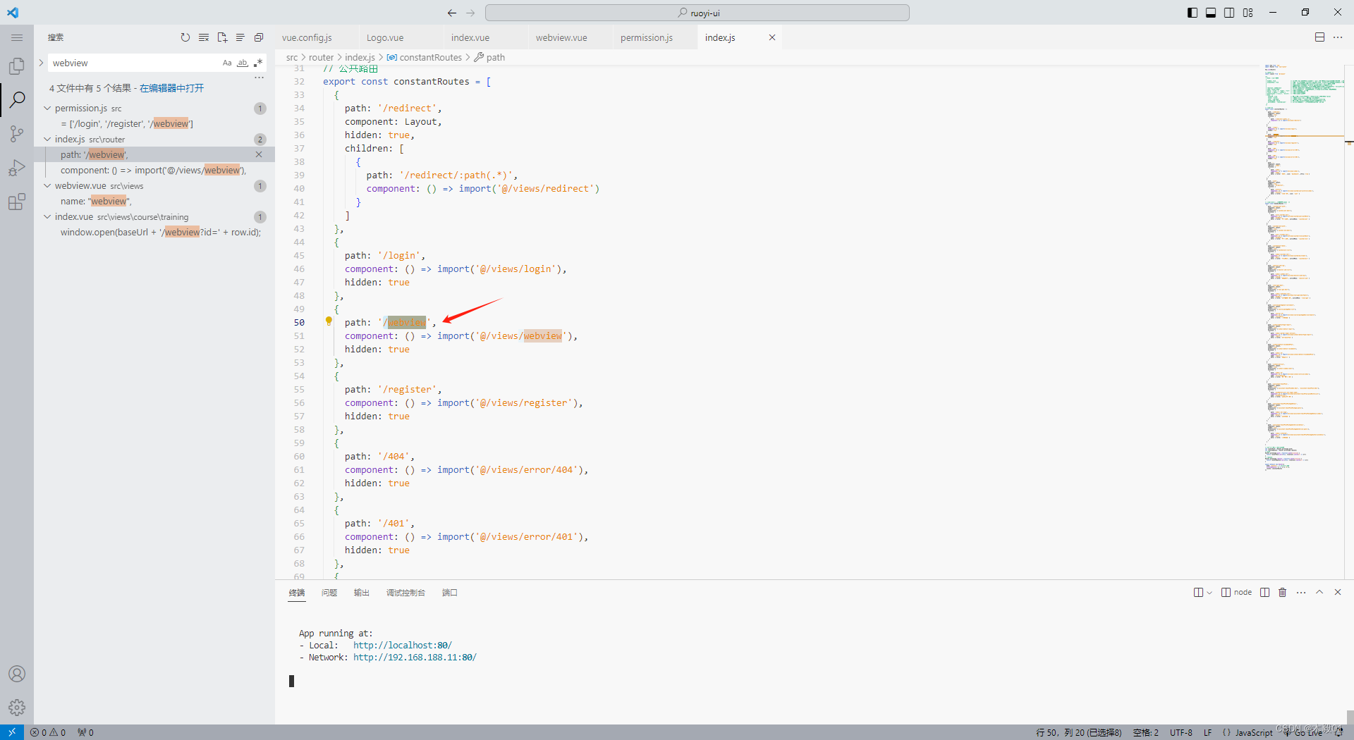Kill the terminal with the trash icon
The image size is (1354, 740).
(x=1283, y=593)
